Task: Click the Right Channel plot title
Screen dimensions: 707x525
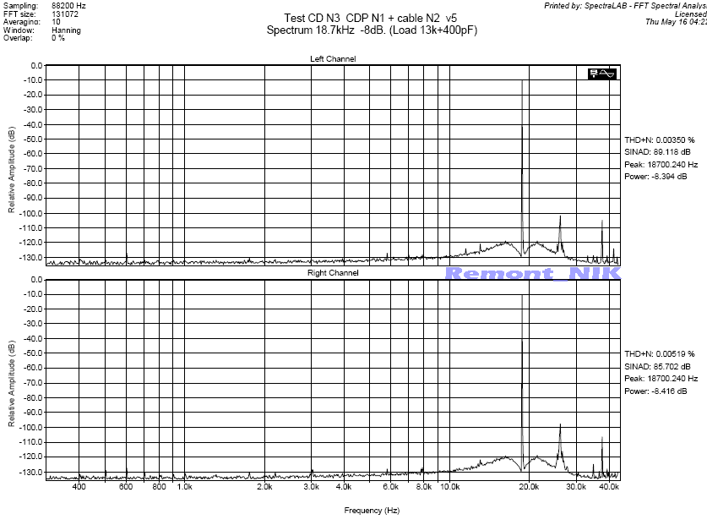Action: [332, 274]
